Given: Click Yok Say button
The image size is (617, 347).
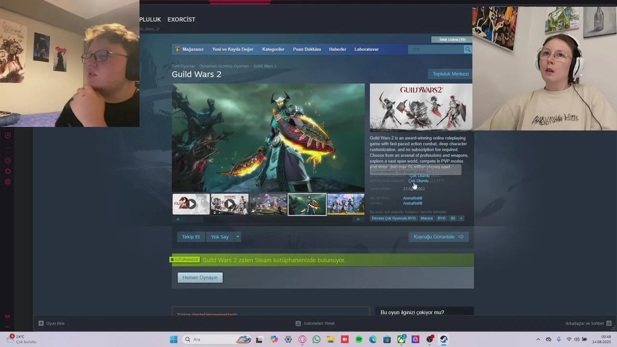Looking at the screenshot, I should coord(220,237).
